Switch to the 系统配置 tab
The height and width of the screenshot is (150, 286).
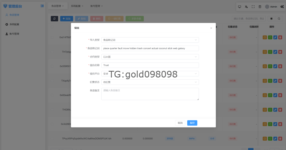[75, 6]
